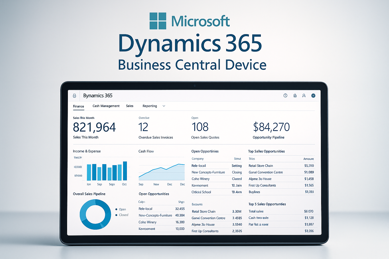Open the Overdue Sales Invoices count
Screen dimensions: 389x259
143,127
